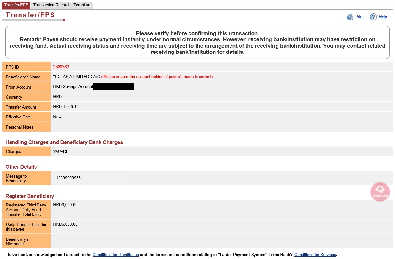Open the FPS ID 2368363 link
The image size is (395, 259).
click(61, 67)
